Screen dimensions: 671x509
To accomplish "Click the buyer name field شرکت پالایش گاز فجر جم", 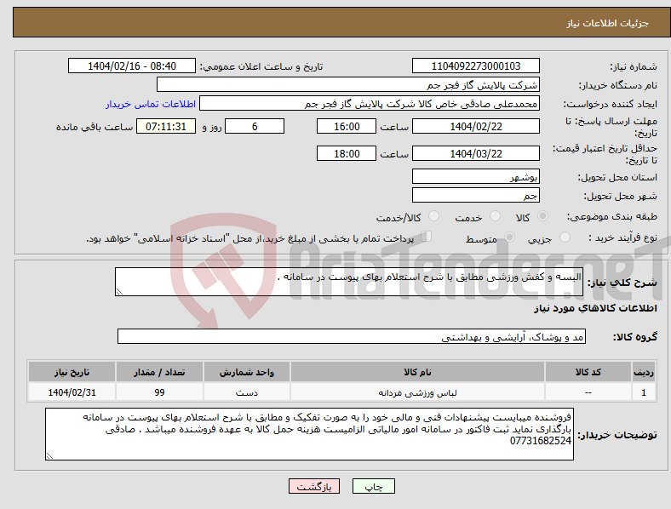I will 348,84.
